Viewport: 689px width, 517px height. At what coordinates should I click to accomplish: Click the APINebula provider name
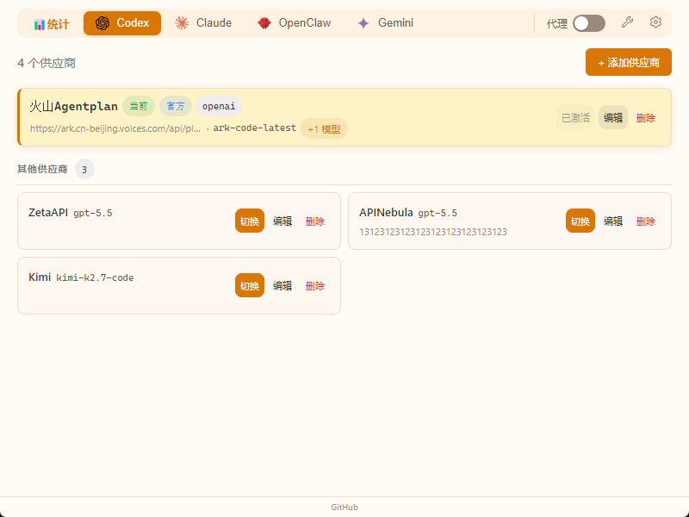point(386,212)
